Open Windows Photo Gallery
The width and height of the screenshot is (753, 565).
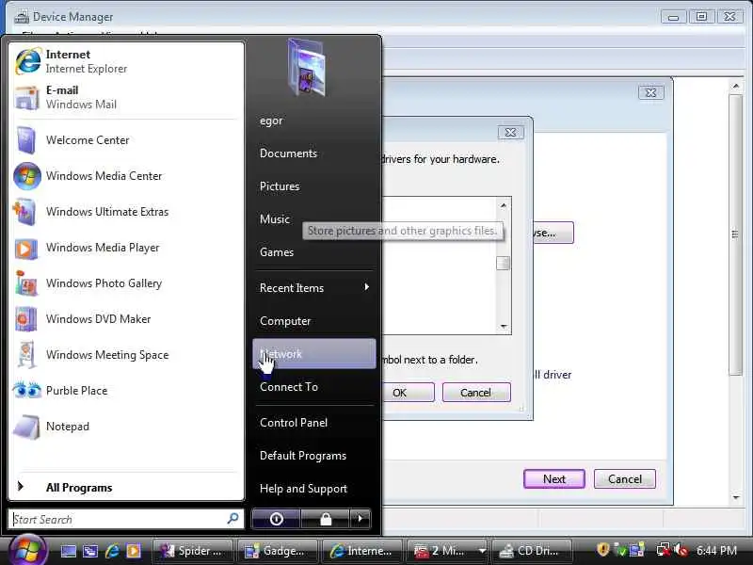click(126, 283)
